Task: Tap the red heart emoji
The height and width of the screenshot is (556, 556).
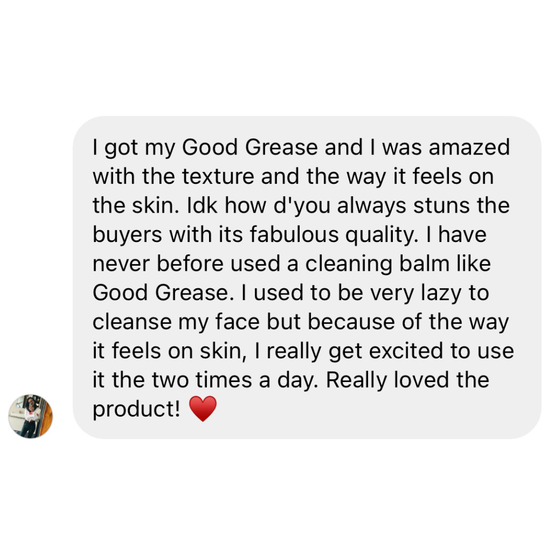Action: pyautogui.click(x=202, y=409)
